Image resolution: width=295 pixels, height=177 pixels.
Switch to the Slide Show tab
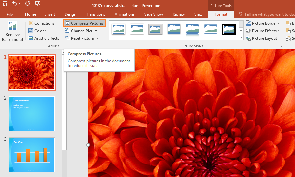coord(153,14)
